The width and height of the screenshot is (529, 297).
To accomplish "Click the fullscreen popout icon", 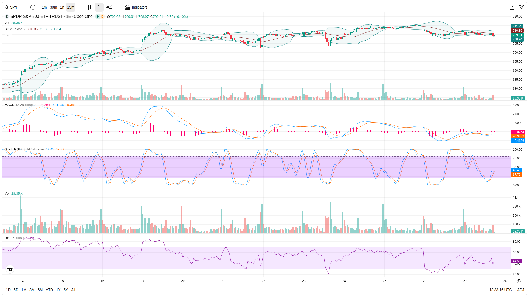I will pyautogui.click(x=512, y=7).
